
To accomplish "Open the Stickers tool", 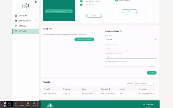I will [x=28, y=104].
